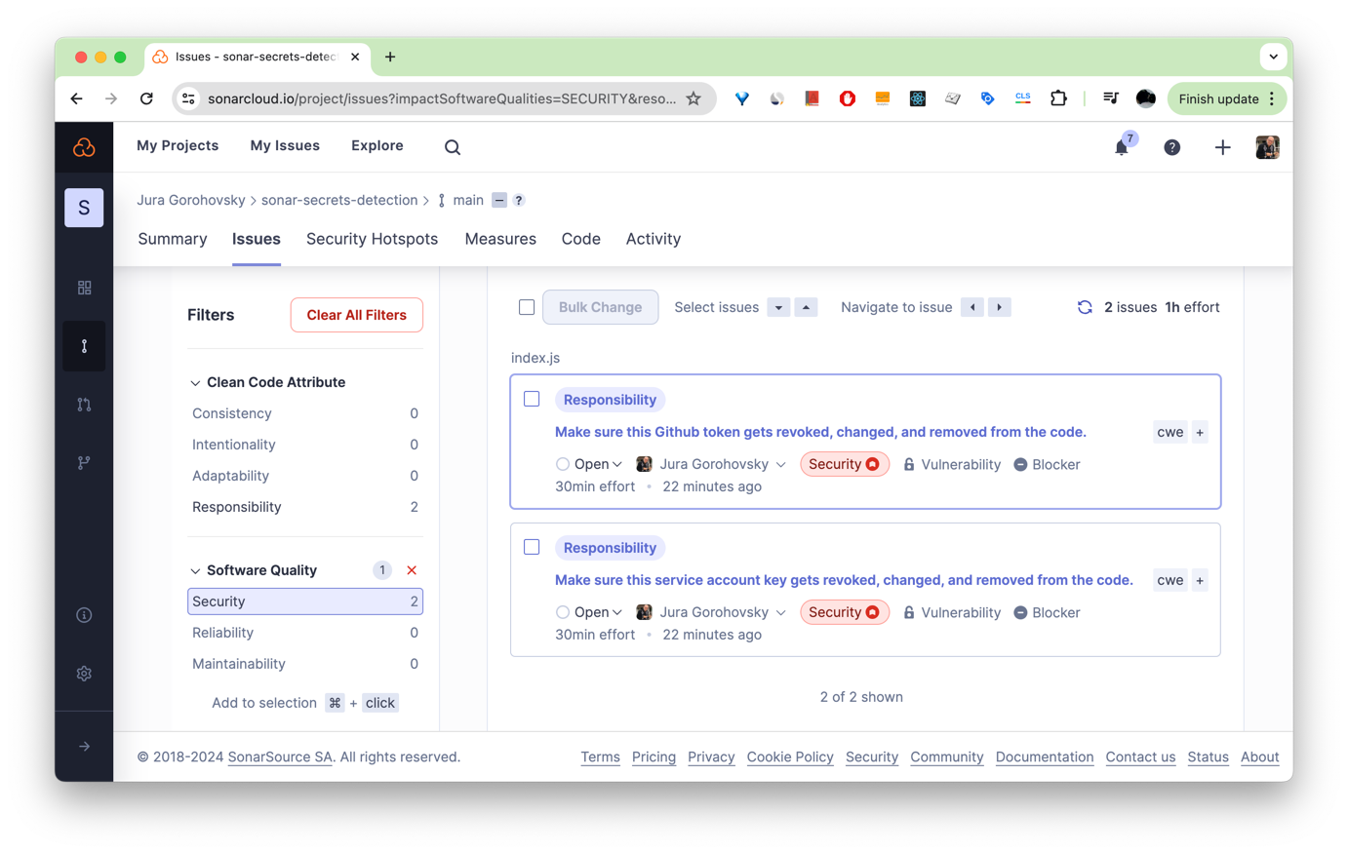The width and height of the screenshot is (1348, 854).
Task: Click the refresh issues icon near issue count
Action: 1085,307
